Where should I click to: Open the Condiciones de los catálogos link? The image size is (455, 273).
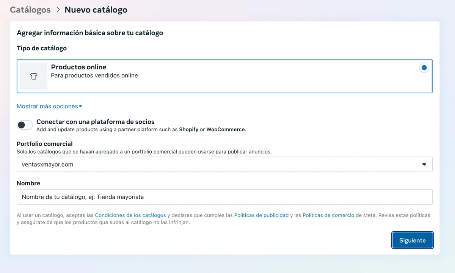coord(130,215)
